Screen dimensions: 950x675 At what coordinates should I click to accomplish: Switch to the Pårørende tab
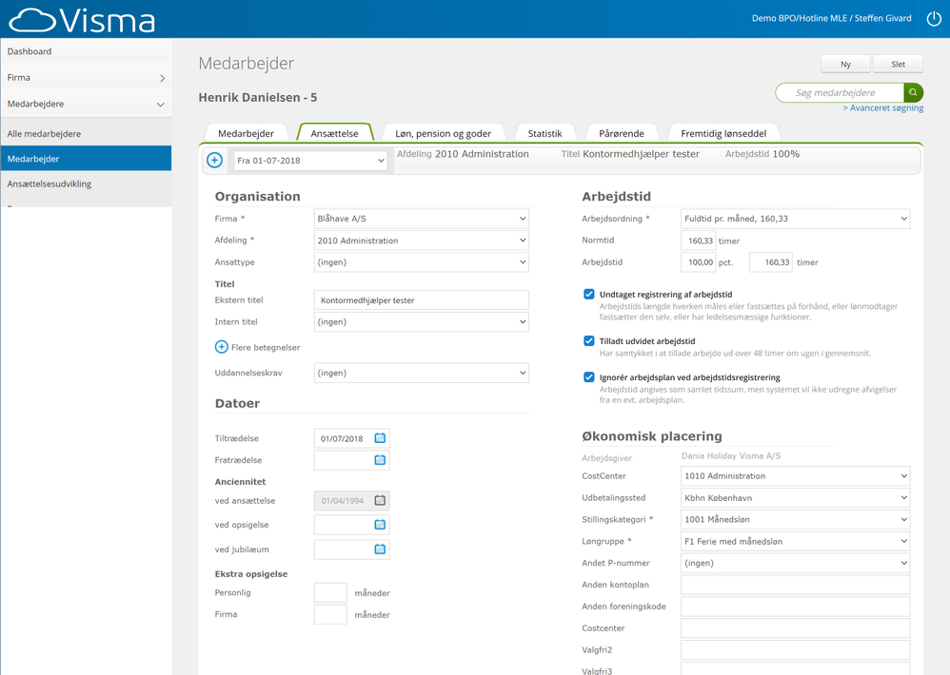[622, 134]
